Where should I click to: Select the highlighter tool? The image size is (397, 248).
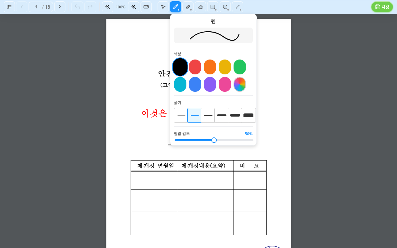click(x=188, y=7)
